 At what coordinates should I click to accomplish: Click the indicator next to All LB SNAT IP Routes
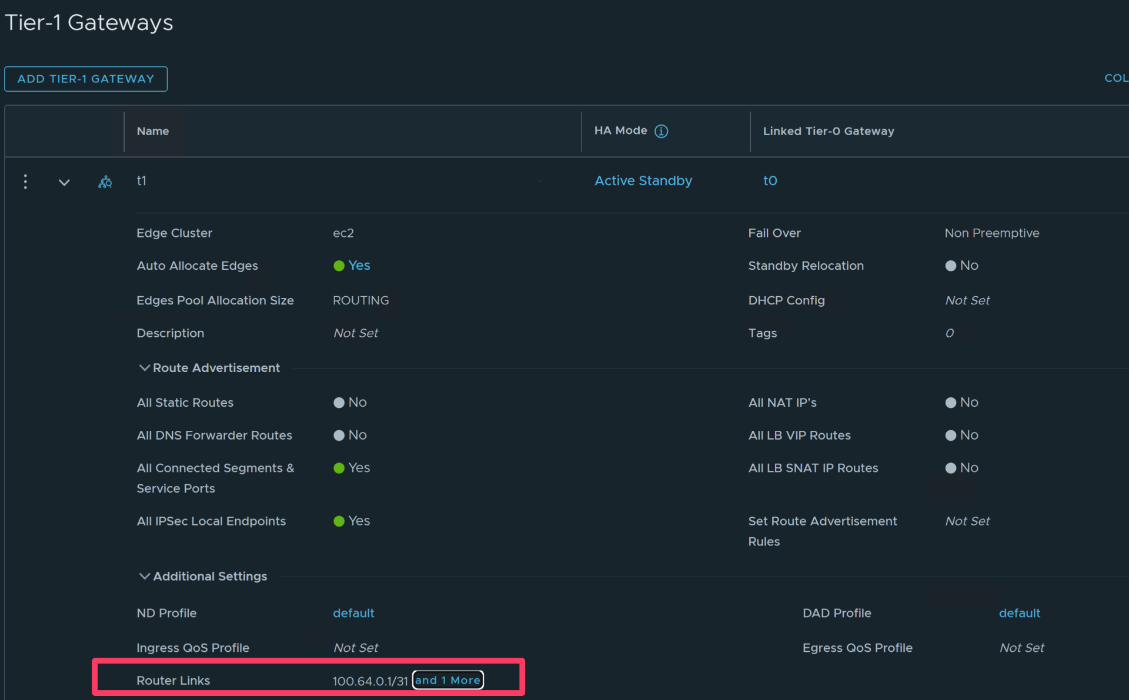(x=951, y=468)
